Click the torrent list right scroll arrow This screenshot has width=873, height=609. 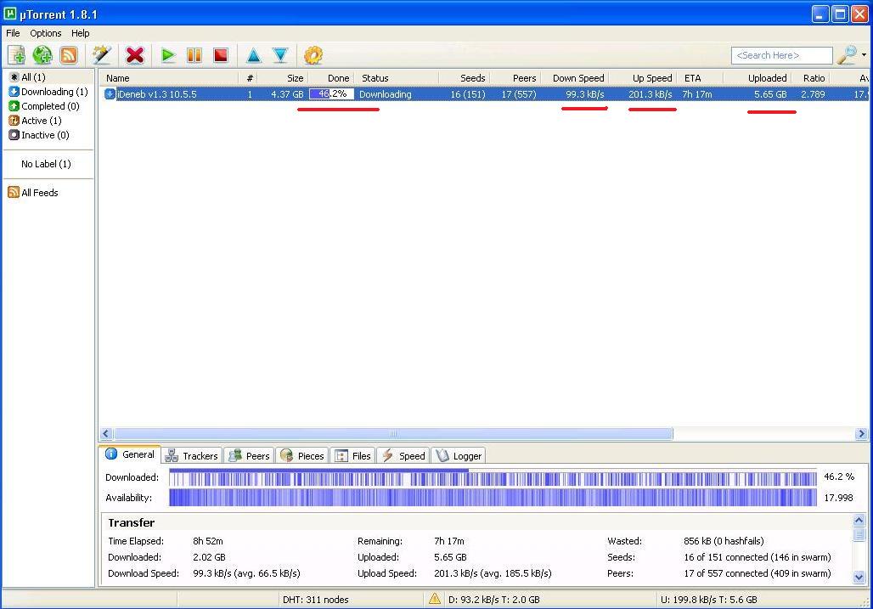coord(861,434)
